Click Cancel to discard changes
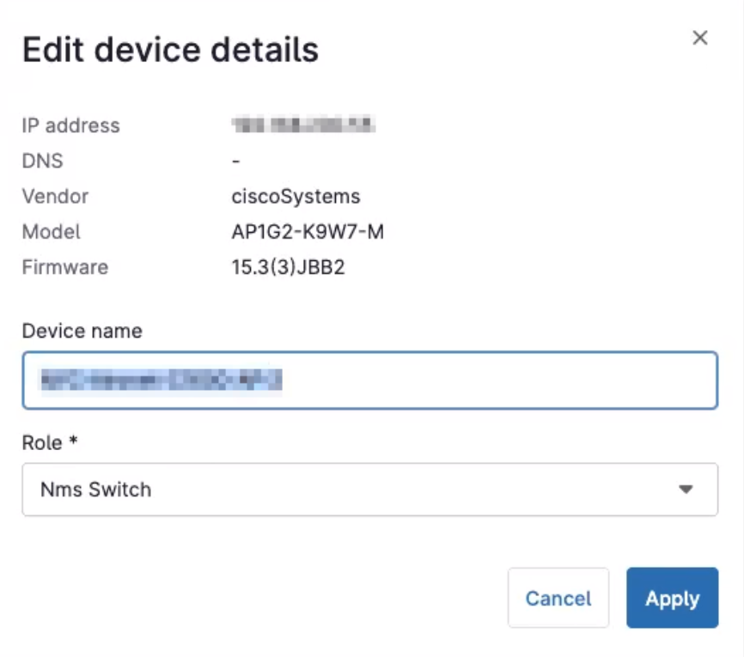 pyautogui.click(x=558, y=598)
